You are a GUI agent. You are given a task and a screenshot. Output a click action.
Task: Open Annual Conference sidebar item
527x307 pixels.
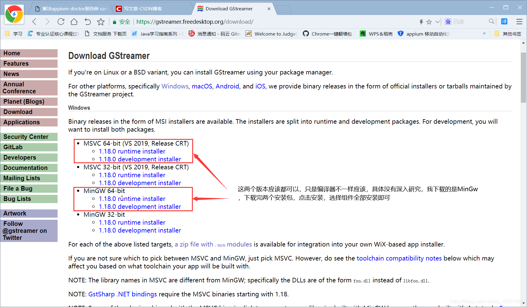tap(29, 88)
